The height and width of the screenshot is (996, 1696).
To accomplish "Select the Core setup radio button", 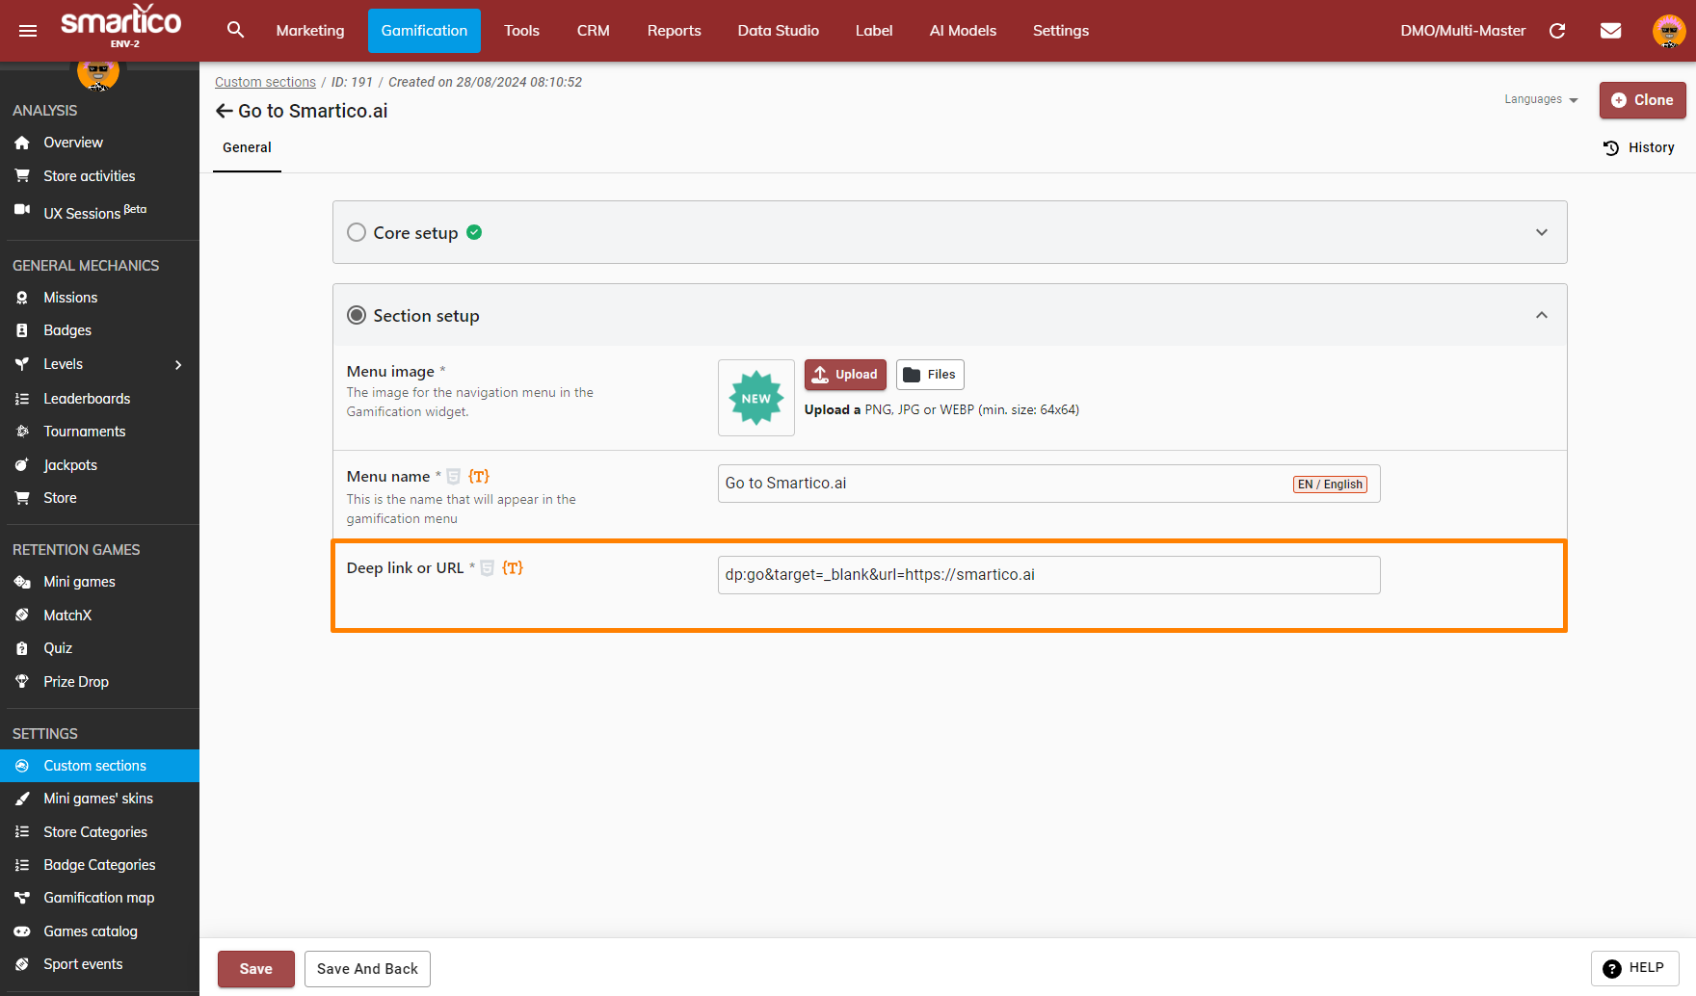I will [357, 232].
